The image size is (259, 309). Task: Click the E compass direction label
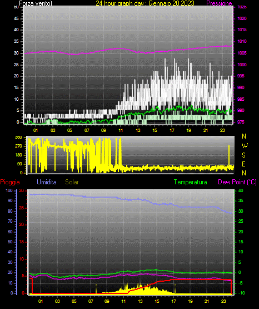click(x=243, y=164)
